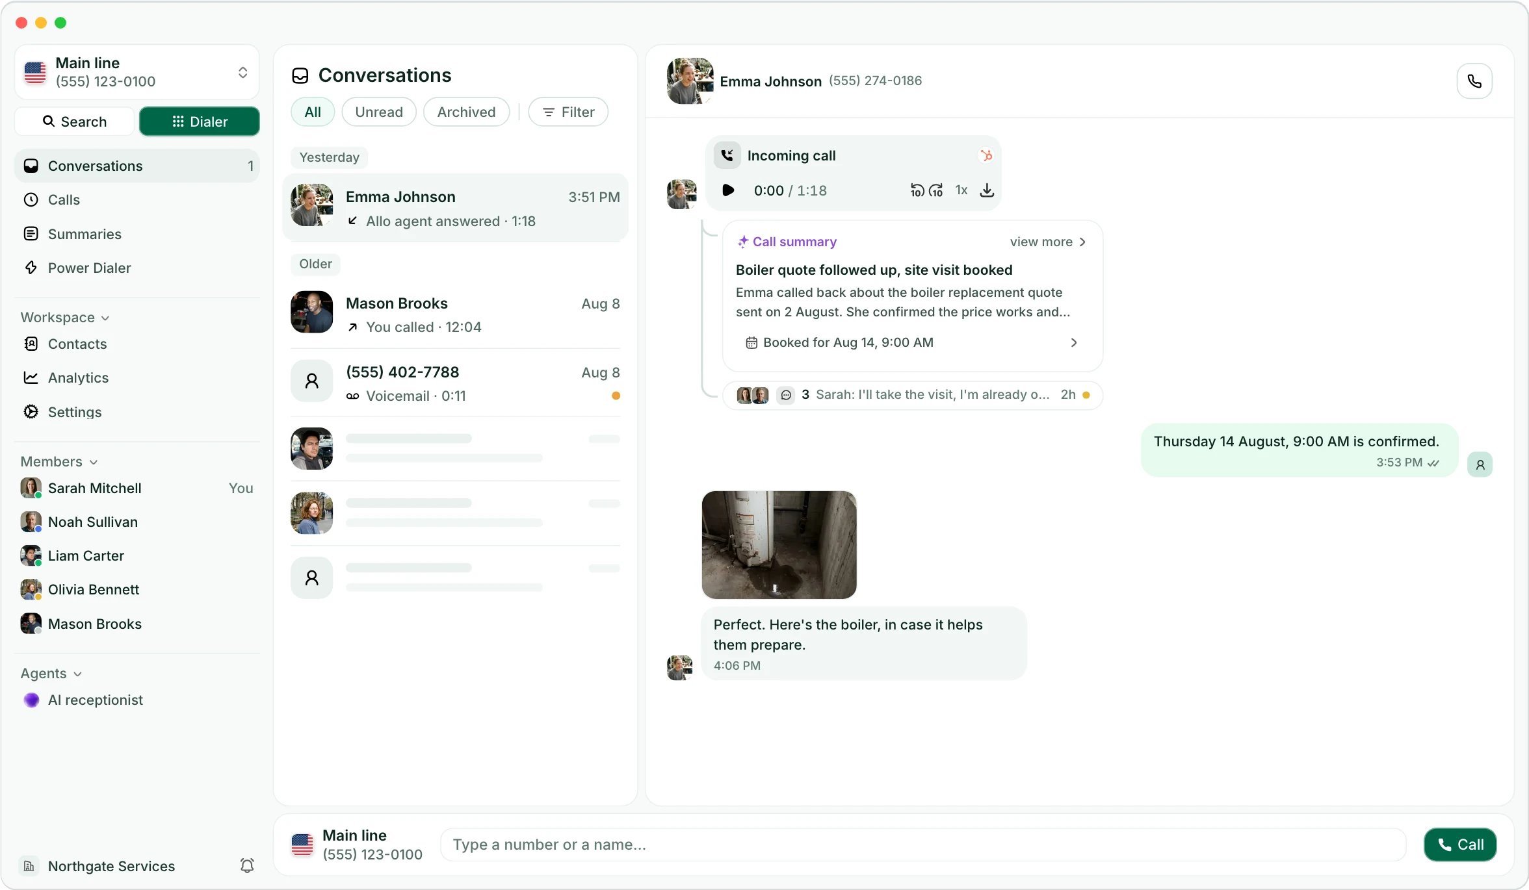Open Sarah's internal thread comment

pyautogui.click(x=913, y=395)
